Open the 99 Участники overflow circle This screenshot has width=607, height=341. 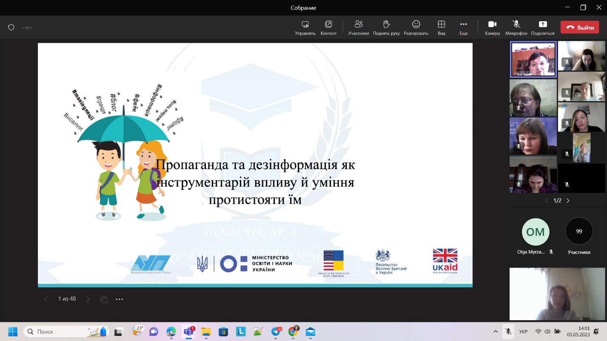tap(579, 231)
